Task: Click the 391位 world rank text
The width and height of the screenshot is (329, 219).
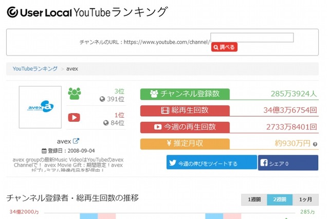Action: pos(116,99)
